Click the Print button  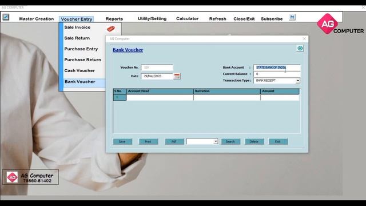(x=149, y=141)
